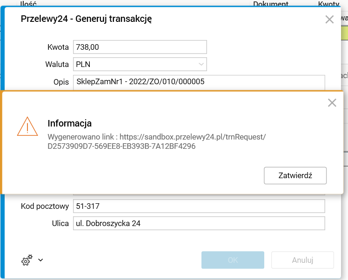348x280 pixels.
Task: Click the orange warning triangle icon
Action: (27, 127)
